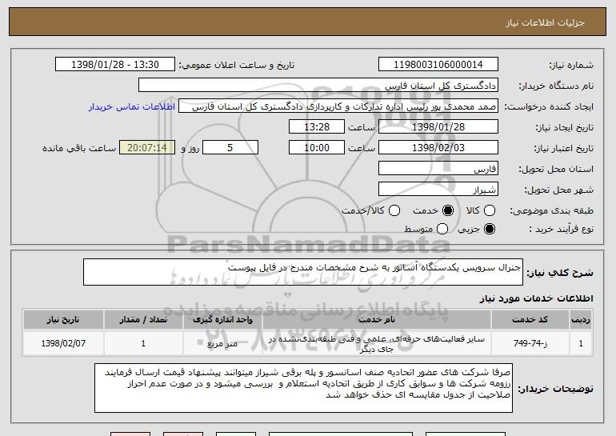Click the اطلاعات خدمات مورد نیاز heading
Viewport: 616px width, 436px height.
(x=536, y=298)
